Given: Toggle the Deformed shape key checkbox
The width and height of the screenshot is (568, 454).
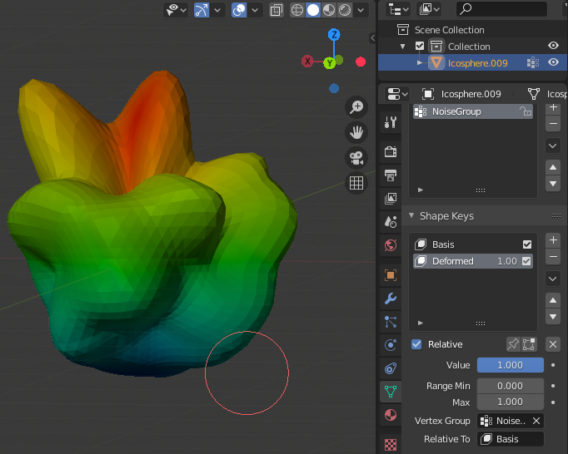Looking at the screenshot, I should 526,261.
